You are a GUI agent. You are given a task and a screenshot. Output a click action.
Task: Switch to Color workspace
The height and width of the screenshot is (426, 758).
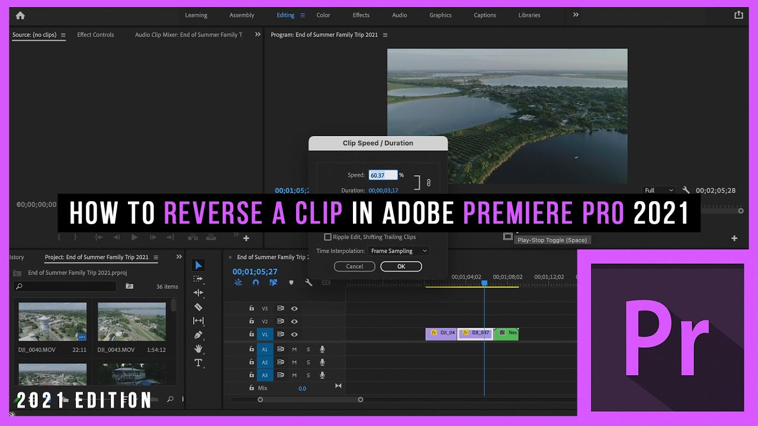pos(323,15)
